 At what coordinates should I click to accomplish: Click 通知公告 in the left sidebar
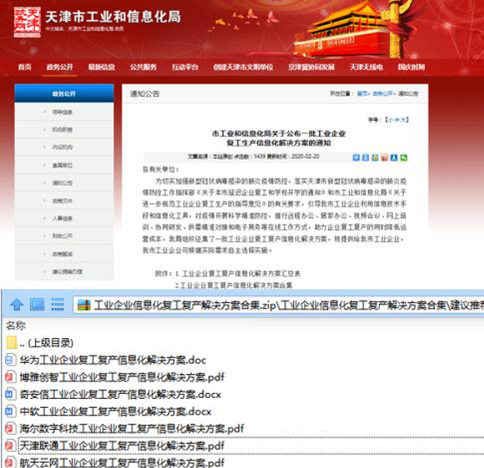click(x=62, y=183)
